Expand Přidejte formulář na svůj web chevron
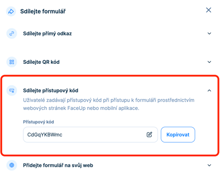 (209, 165)
